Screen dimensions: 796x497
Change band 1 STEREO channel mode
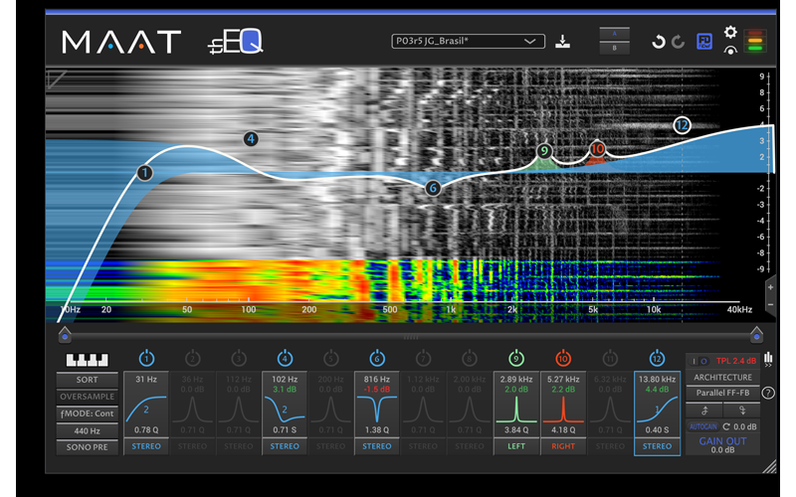(146, 446)
